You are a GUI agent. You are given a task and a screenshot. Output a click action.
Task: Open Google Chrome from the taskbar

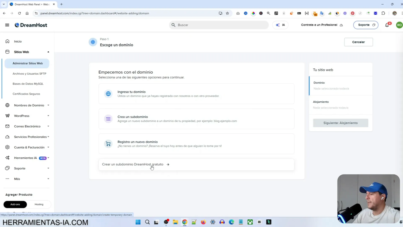coord(185,222)
